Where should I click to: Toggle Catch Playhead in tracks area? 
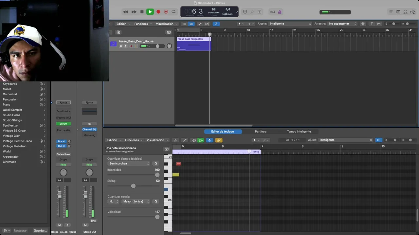point(216,24)
